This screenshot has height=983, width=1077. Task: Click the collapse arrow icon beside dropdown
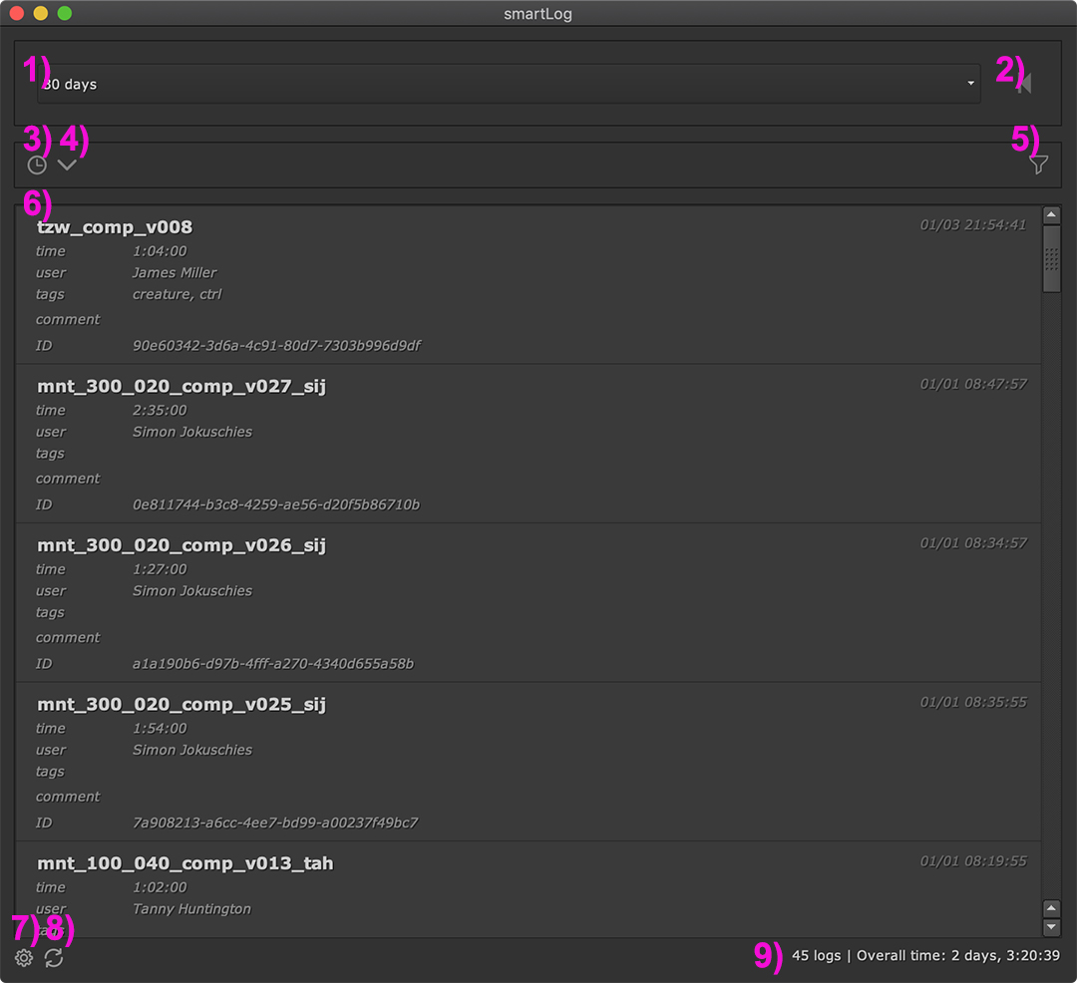[1024, 85]
